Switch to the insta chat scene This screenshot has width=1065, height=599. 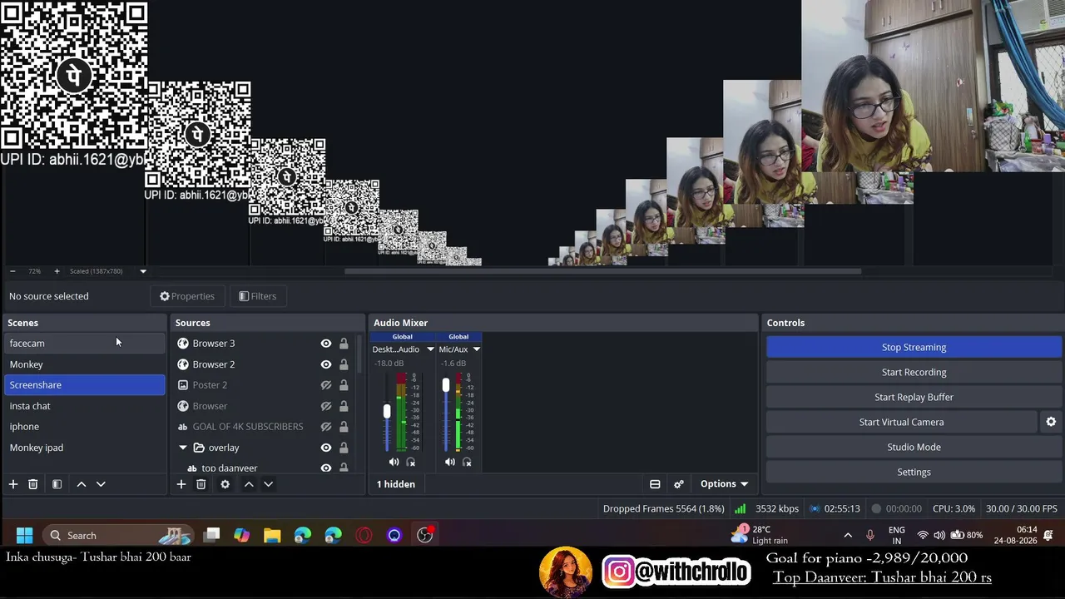(x=85, y=406)
